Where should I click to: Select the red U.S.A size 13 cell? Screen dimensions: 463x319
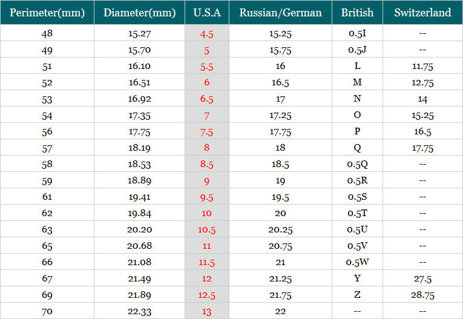point(207,311)
